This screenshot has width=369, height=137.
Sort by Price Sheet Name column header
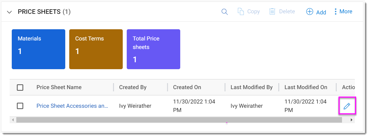pyautogui.click(x=59, y=87)
